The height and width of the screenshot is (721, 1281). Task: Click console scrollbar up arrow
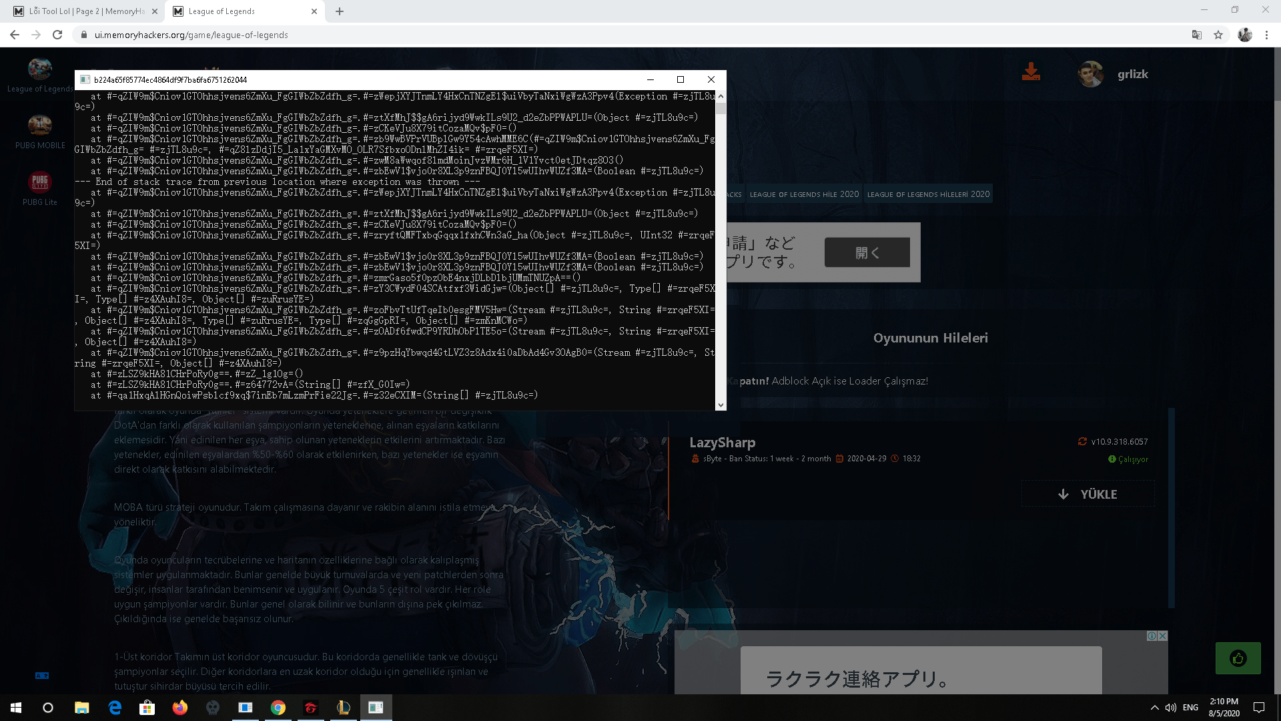pos(721,96)
